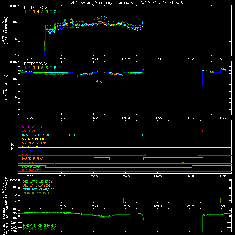This screenshot has height=235, width=235.
Task: Click the FRONTS_OFF flag label
Action: coord(31,167)
